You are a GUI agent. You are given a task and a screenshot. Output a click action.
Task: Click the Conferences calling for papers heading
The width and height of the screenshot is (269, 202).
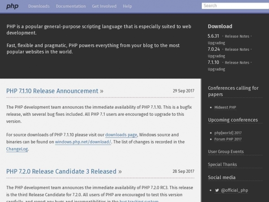coord(233,91)
